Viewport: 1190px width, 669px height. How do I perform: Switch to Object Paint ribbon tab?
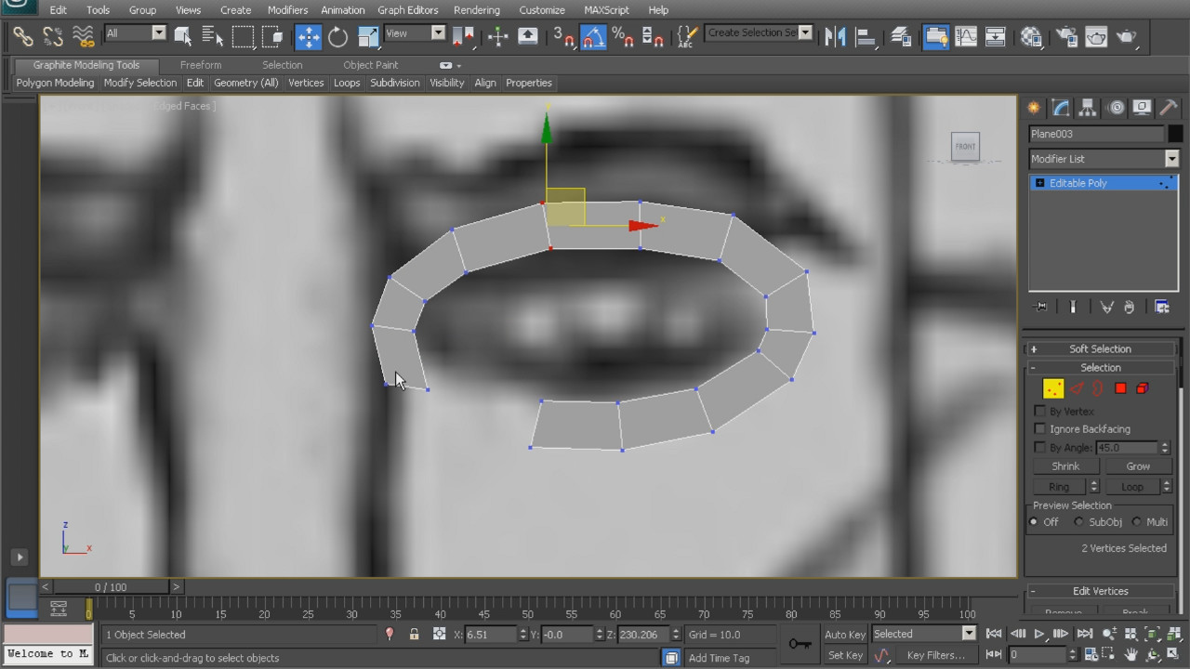(x=370, y=65)
